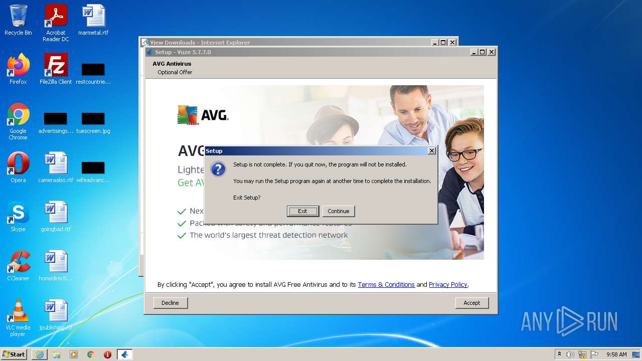The height and width of the screenshot is (361, 642).
Task: Open Internet Explorer in taskbar
Action: (x=40, y=354)
